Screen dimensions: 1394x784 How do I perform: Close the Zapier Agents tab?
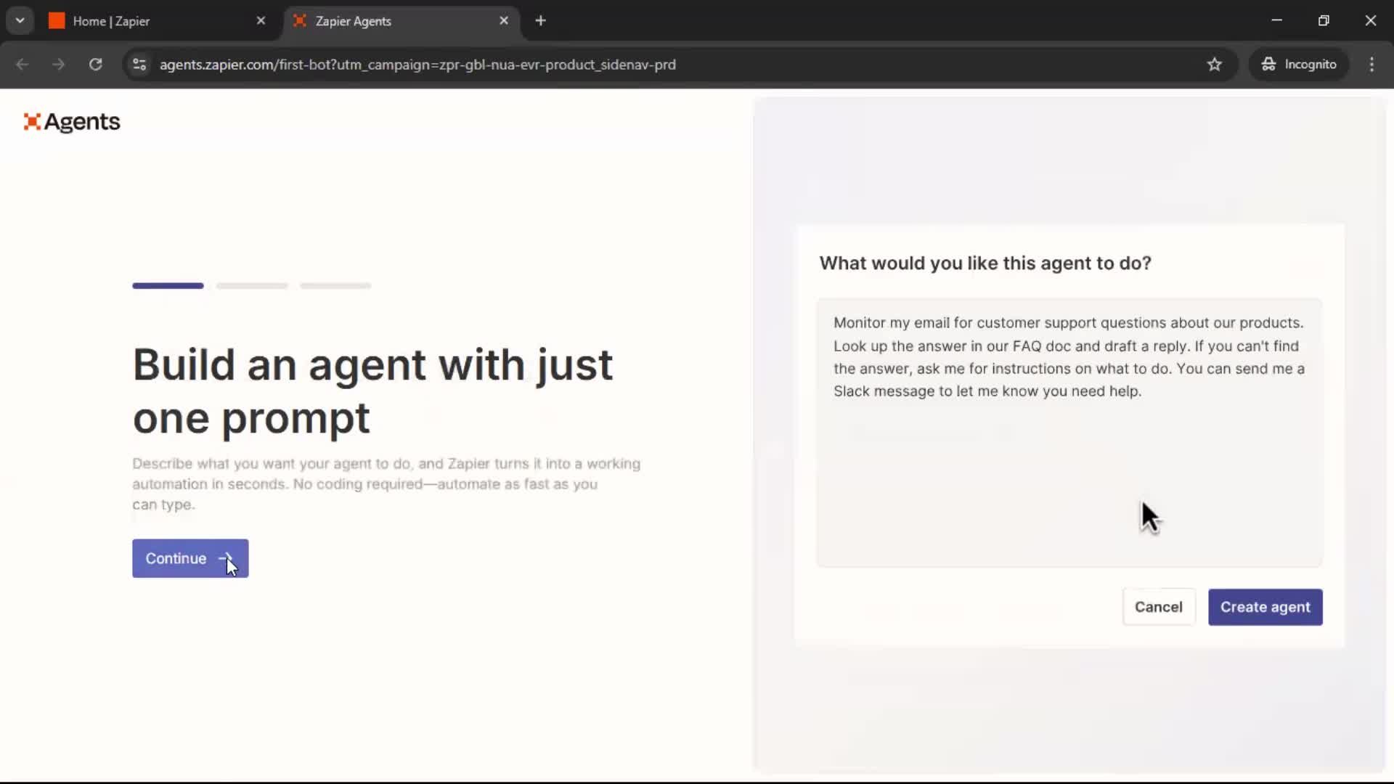point(504,21)
